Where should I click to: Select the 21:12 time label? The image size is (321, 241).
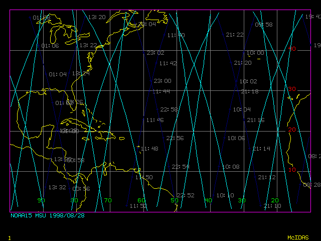click(267, 177)
